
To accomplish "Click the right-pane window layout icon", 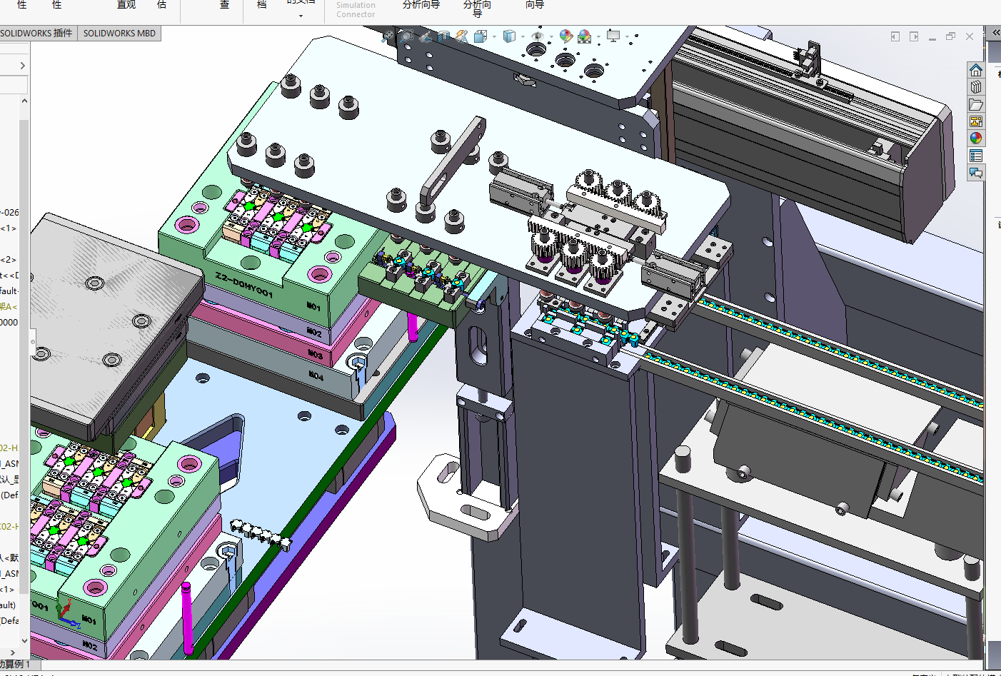I will 914,36.
